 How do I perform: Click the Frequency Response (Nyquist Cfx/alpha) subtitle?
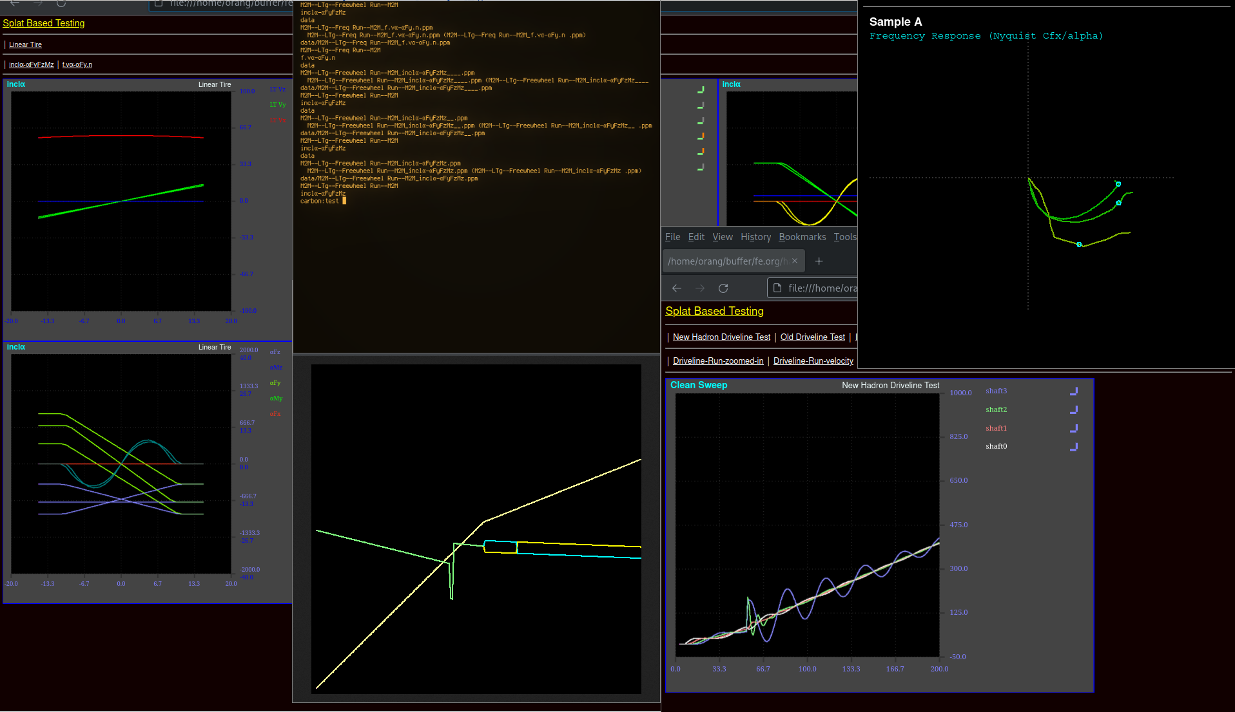[x=986, y=36]
